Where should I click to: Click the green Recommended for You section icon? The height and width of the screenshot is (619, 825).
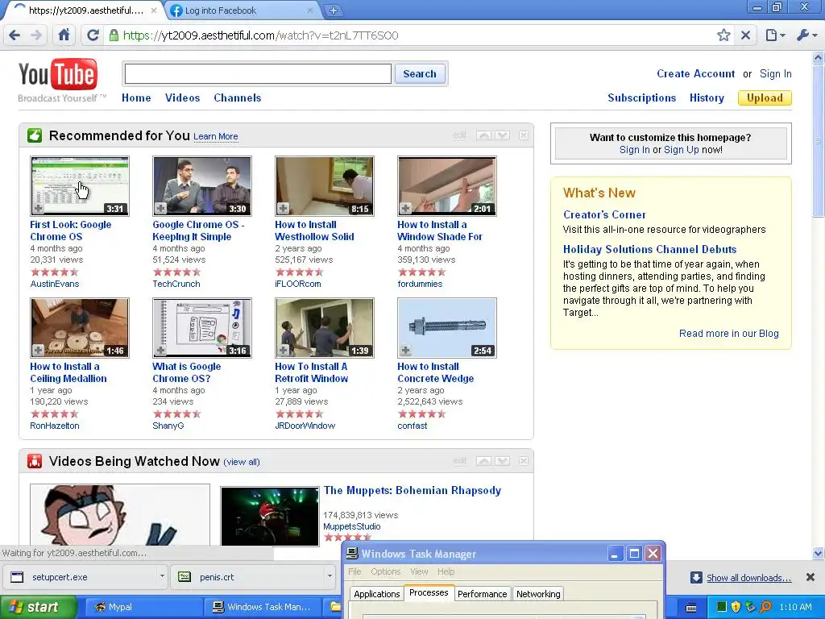pos(35,135)
